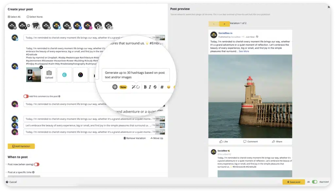
Task: Open the emoji picker smiley icon
Action: [x=168, y=87]
